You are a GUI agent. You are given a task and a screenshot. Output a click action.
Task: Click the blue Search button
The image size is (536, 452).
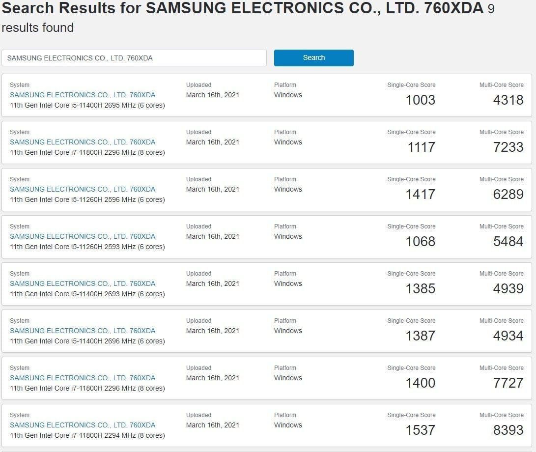point(313,57)
